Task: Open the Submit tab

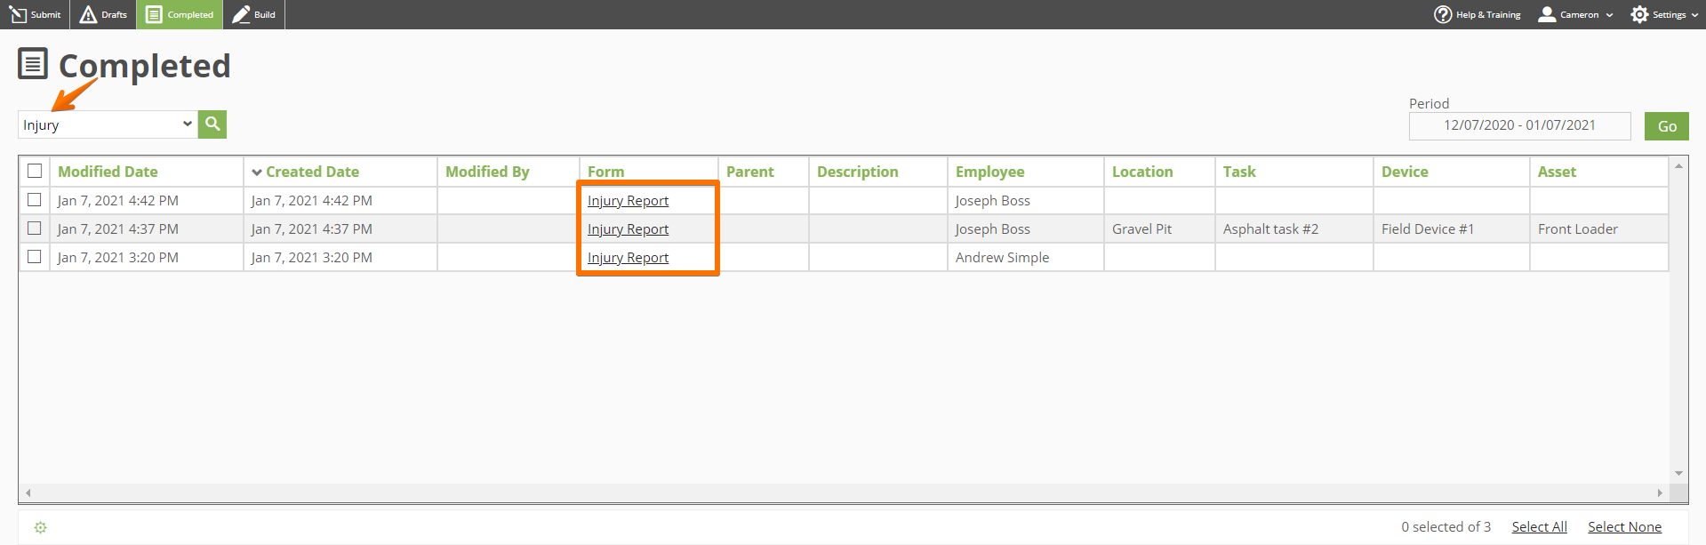Action: [35, 14]
